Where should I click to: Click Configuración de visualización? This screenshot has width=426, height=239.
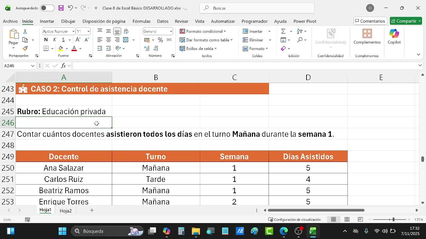tap(295, 219)
